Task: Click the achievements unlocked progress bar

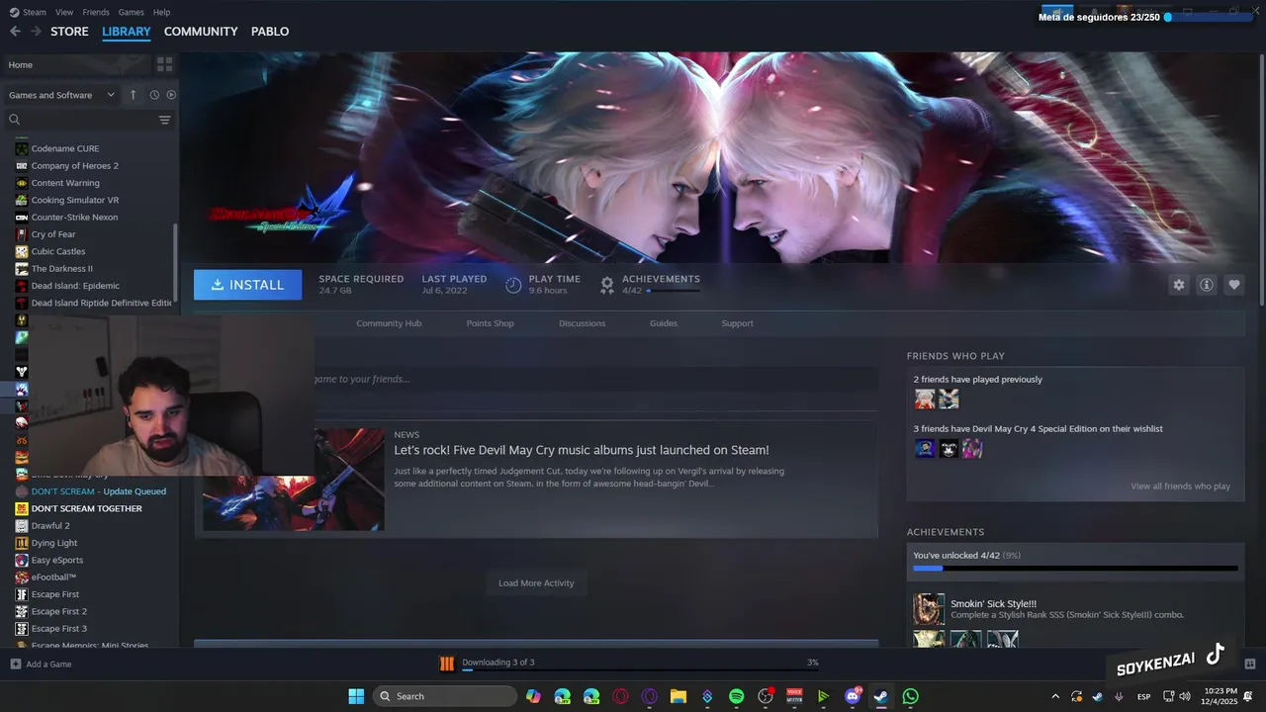Action: (x=1075, y=569)
